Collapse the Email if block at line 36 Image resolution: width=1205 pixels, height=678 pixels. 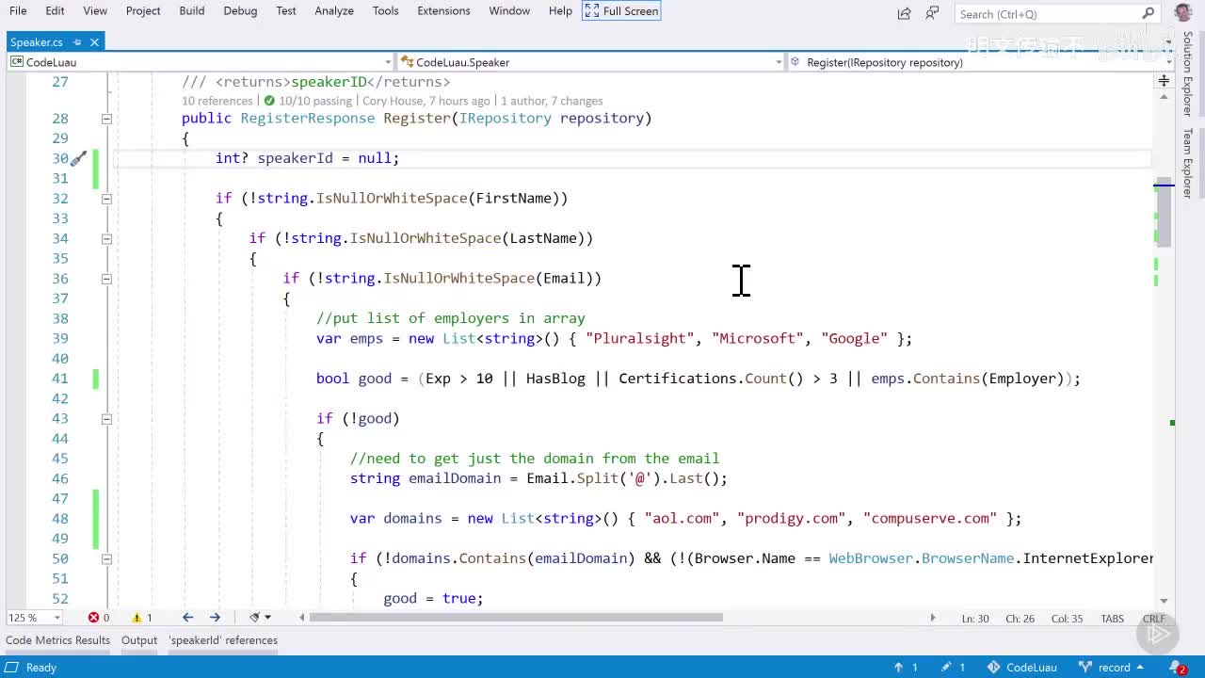(106, 279)
